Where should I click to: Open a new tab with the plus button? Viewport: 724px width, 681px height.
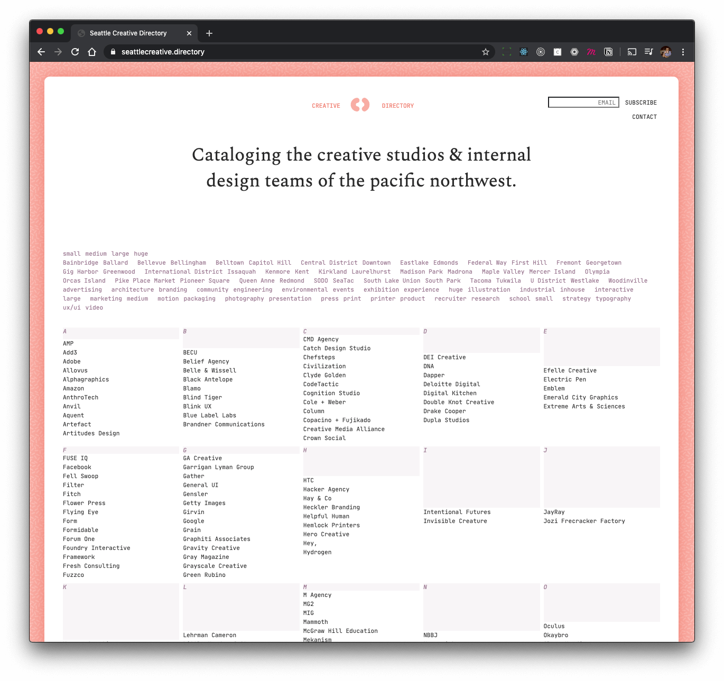click(209, 33)
